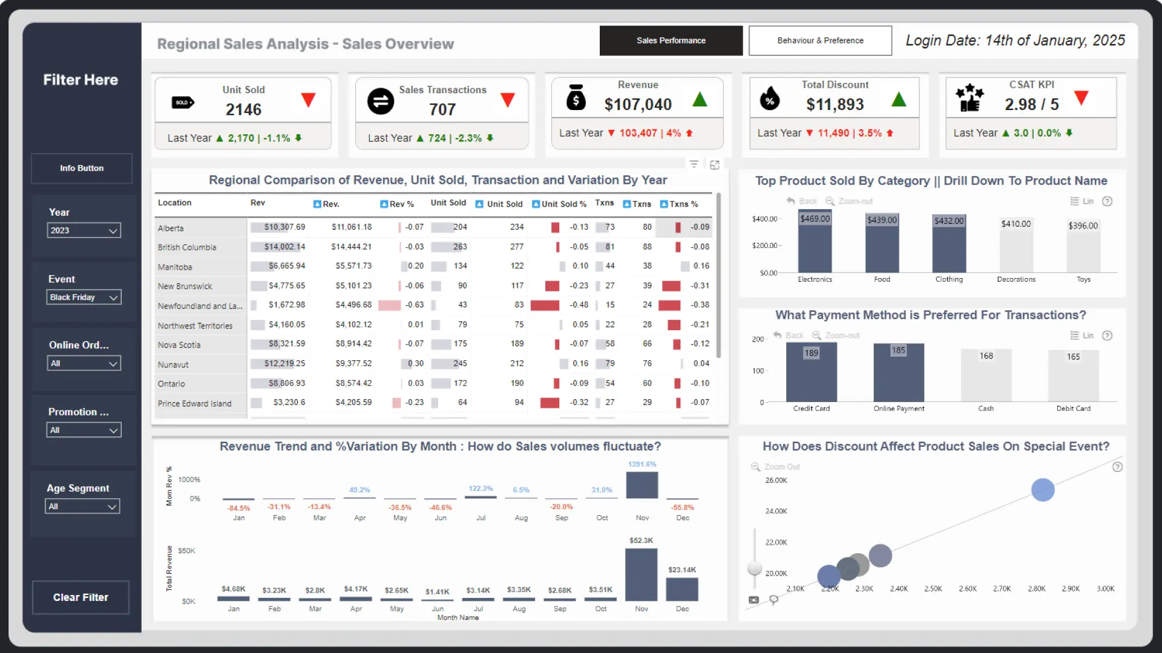Select the Toys bar in Top Product chart
The width and height of the screenshot is (1162, 653).
1083,246
